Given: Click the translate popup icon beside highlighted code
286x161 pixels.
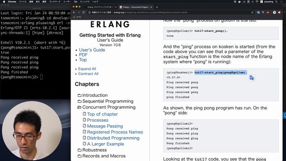Looking at the screenshot, I should [252, 78].
